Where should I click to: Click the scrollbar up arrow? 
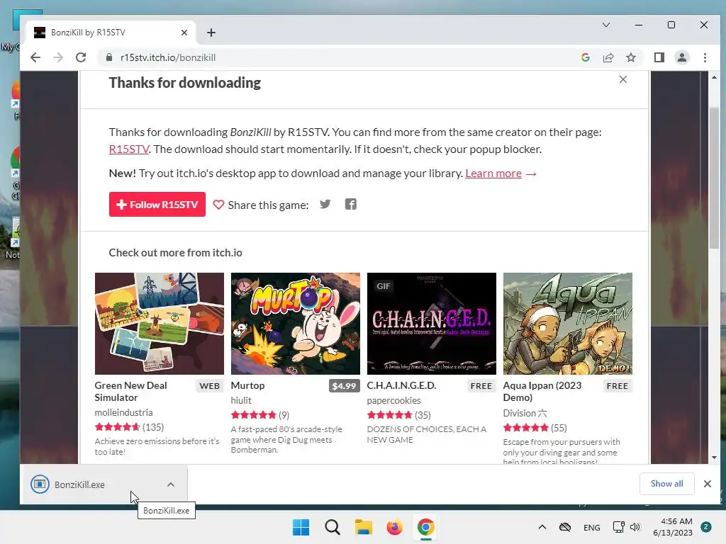(714, 77)
